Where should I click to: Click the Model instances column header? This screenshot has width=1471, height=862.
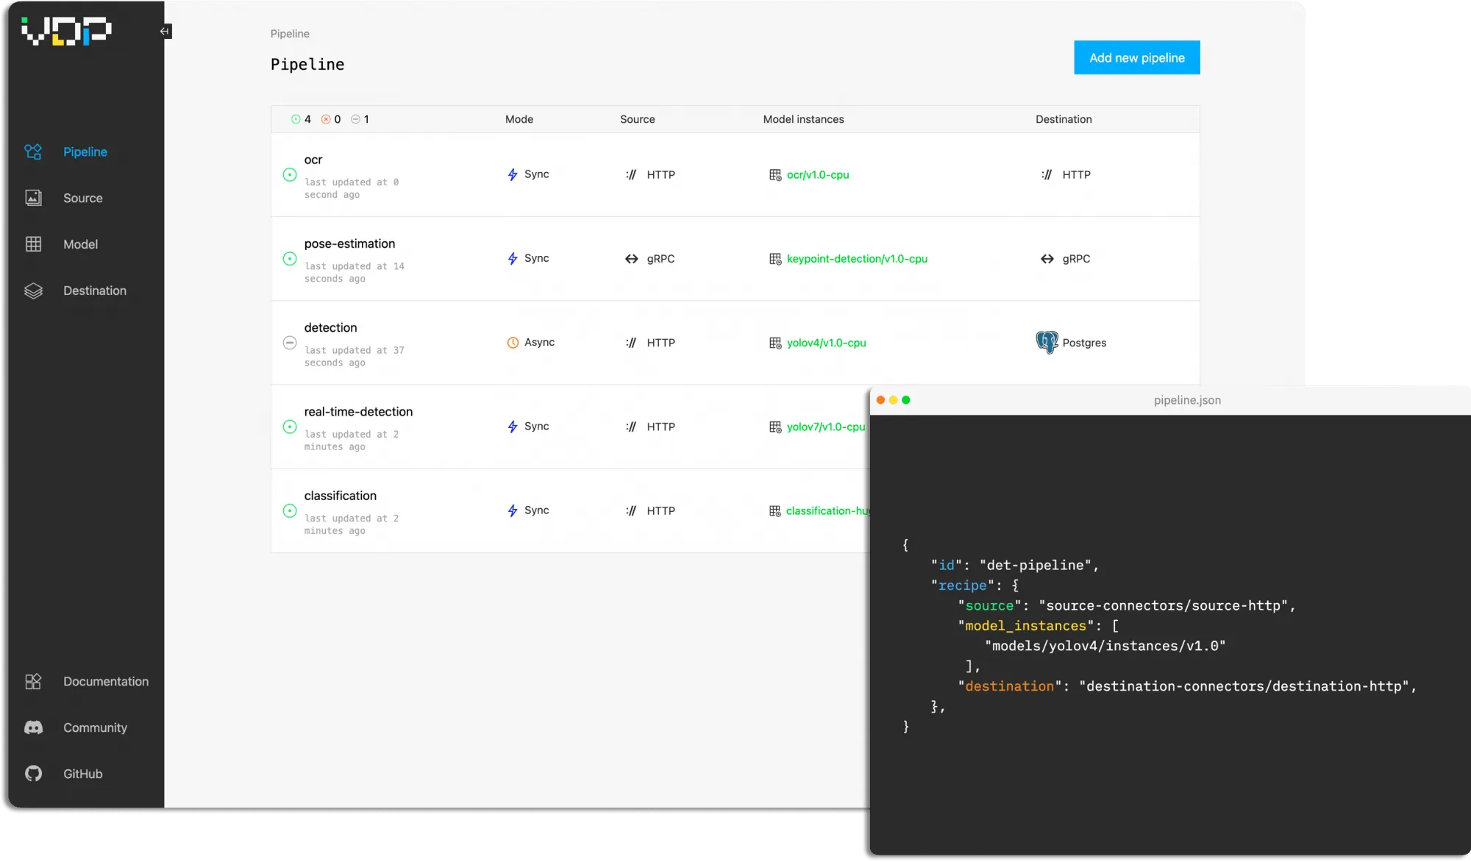(x=803, y=119)
